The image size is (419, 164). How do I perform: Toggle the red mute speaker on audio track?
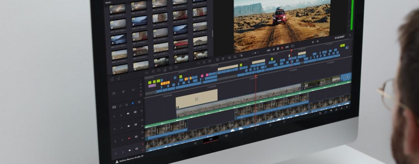click(x=129, y=138)
